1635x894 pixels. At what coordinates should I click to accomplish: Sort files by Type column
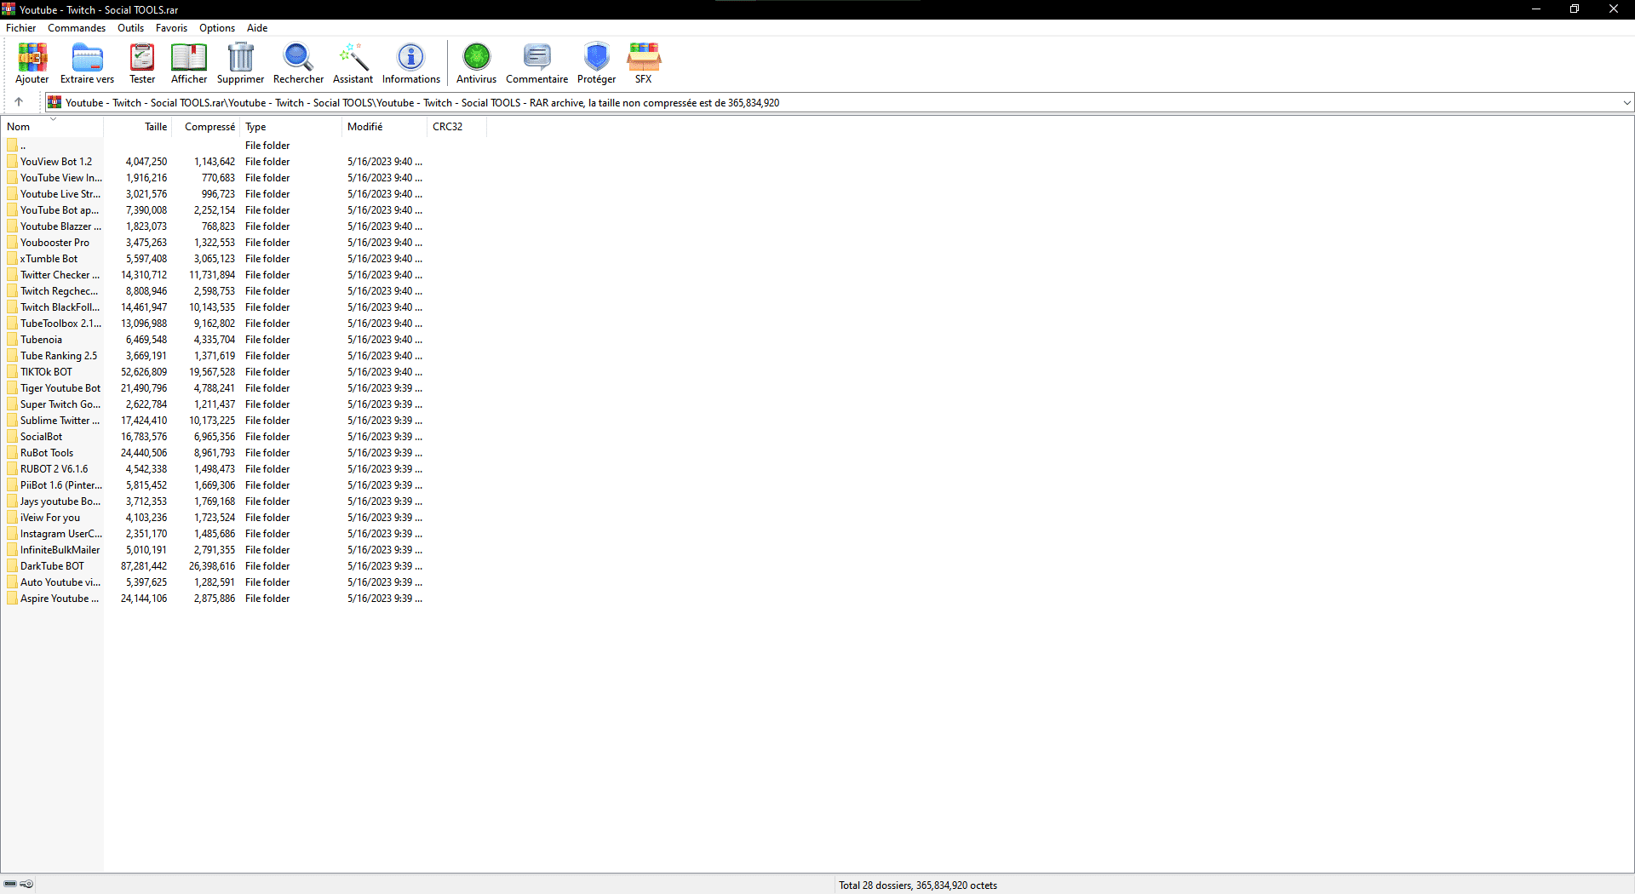(291, 127)
